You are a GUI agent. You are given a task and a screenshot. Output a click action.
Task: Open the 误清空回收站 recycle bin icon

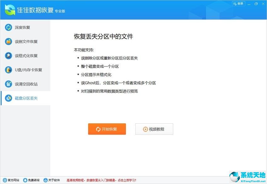(9, 84)
